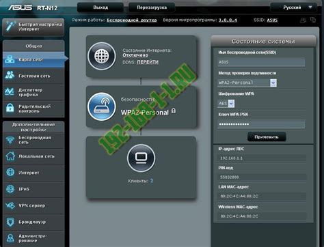Click the Применить apply button
The height and width of the screenshot is (247, 324).
coord(267,137)
